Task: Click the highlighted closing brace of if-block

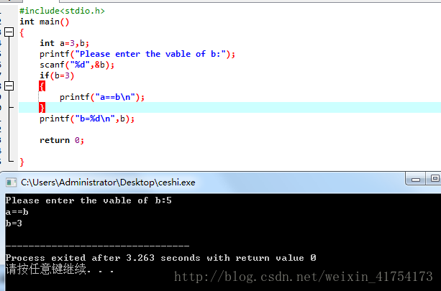Action: pyautogui.click(x=42, y=108)
